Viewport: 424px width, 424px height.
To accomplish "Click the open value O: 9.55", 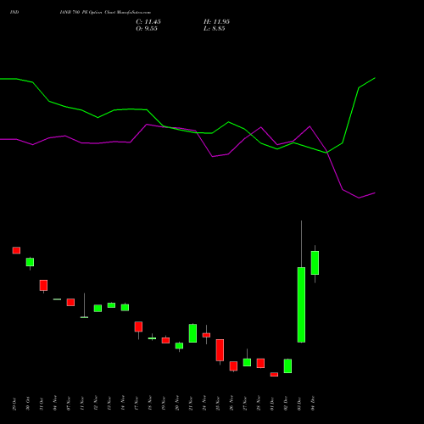I will click(147, 29).
